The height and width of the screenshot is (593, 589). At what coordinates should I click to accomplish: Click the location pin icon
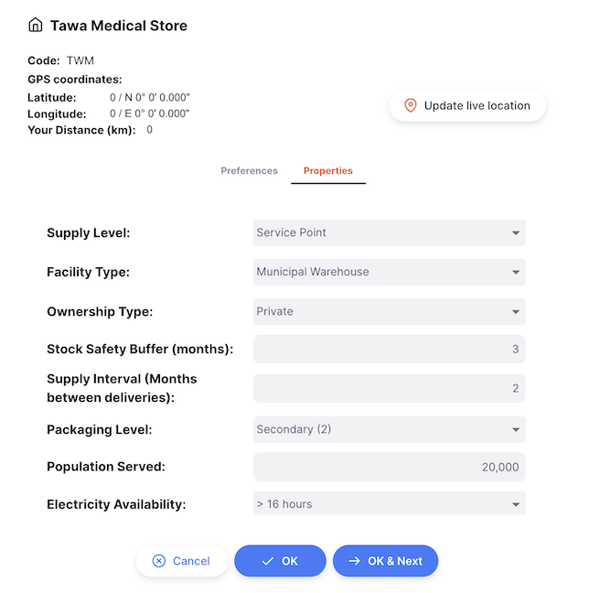pyautogui.click(x=410, y=105)
